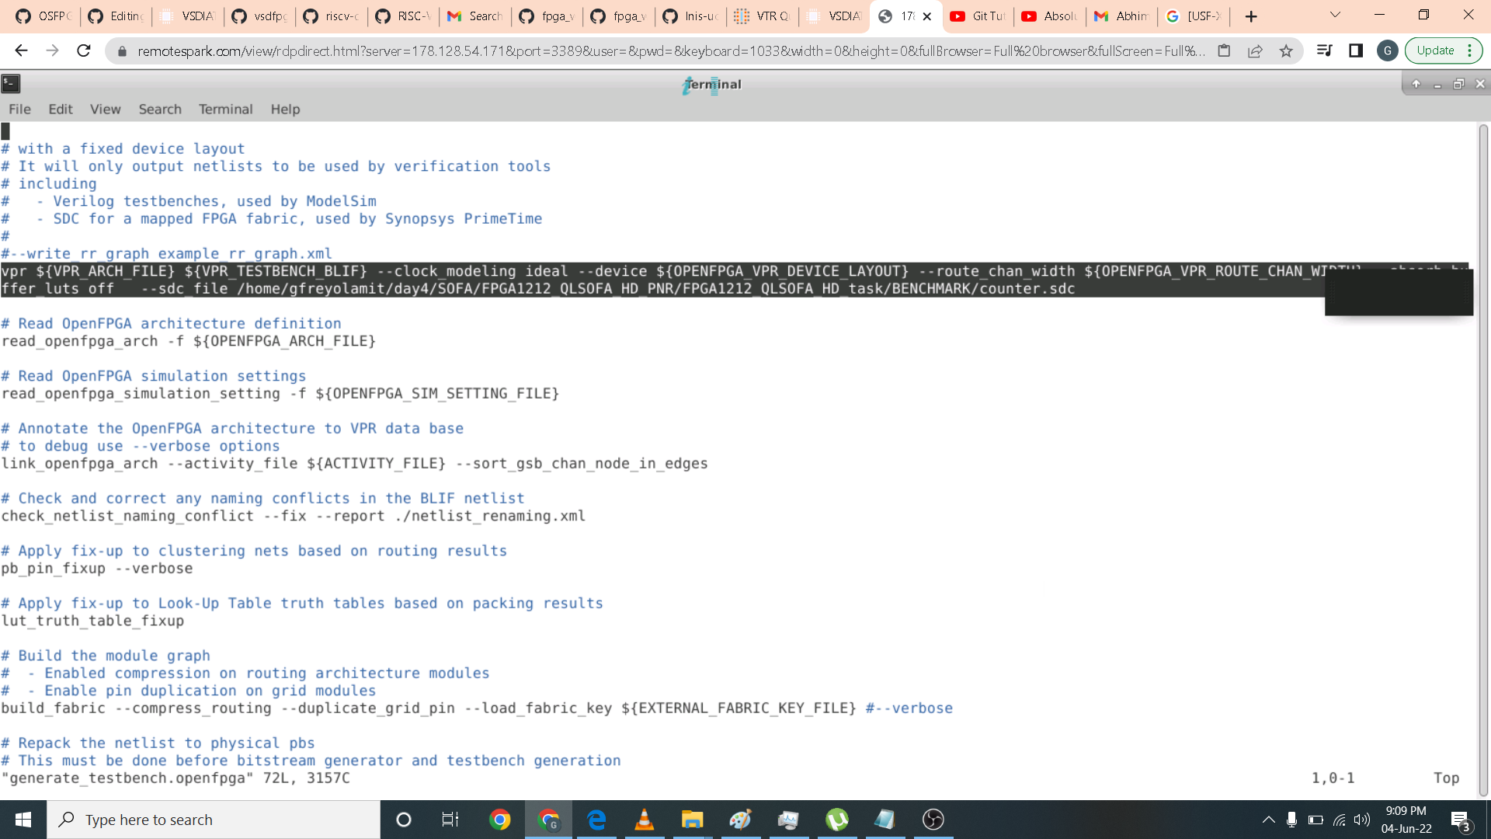Open OBS Studio from taskbar
This screenshot has width=1491, height=839.
coord(933,820)
